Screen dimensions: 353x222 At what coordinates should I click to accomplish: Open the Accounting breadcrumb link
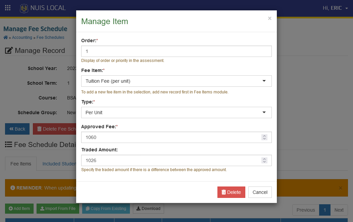[x=22, y=38]
